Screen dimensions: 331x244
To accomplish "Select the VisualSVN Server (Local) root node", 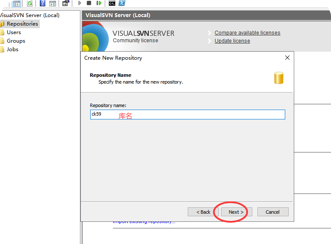I will 30,15.
